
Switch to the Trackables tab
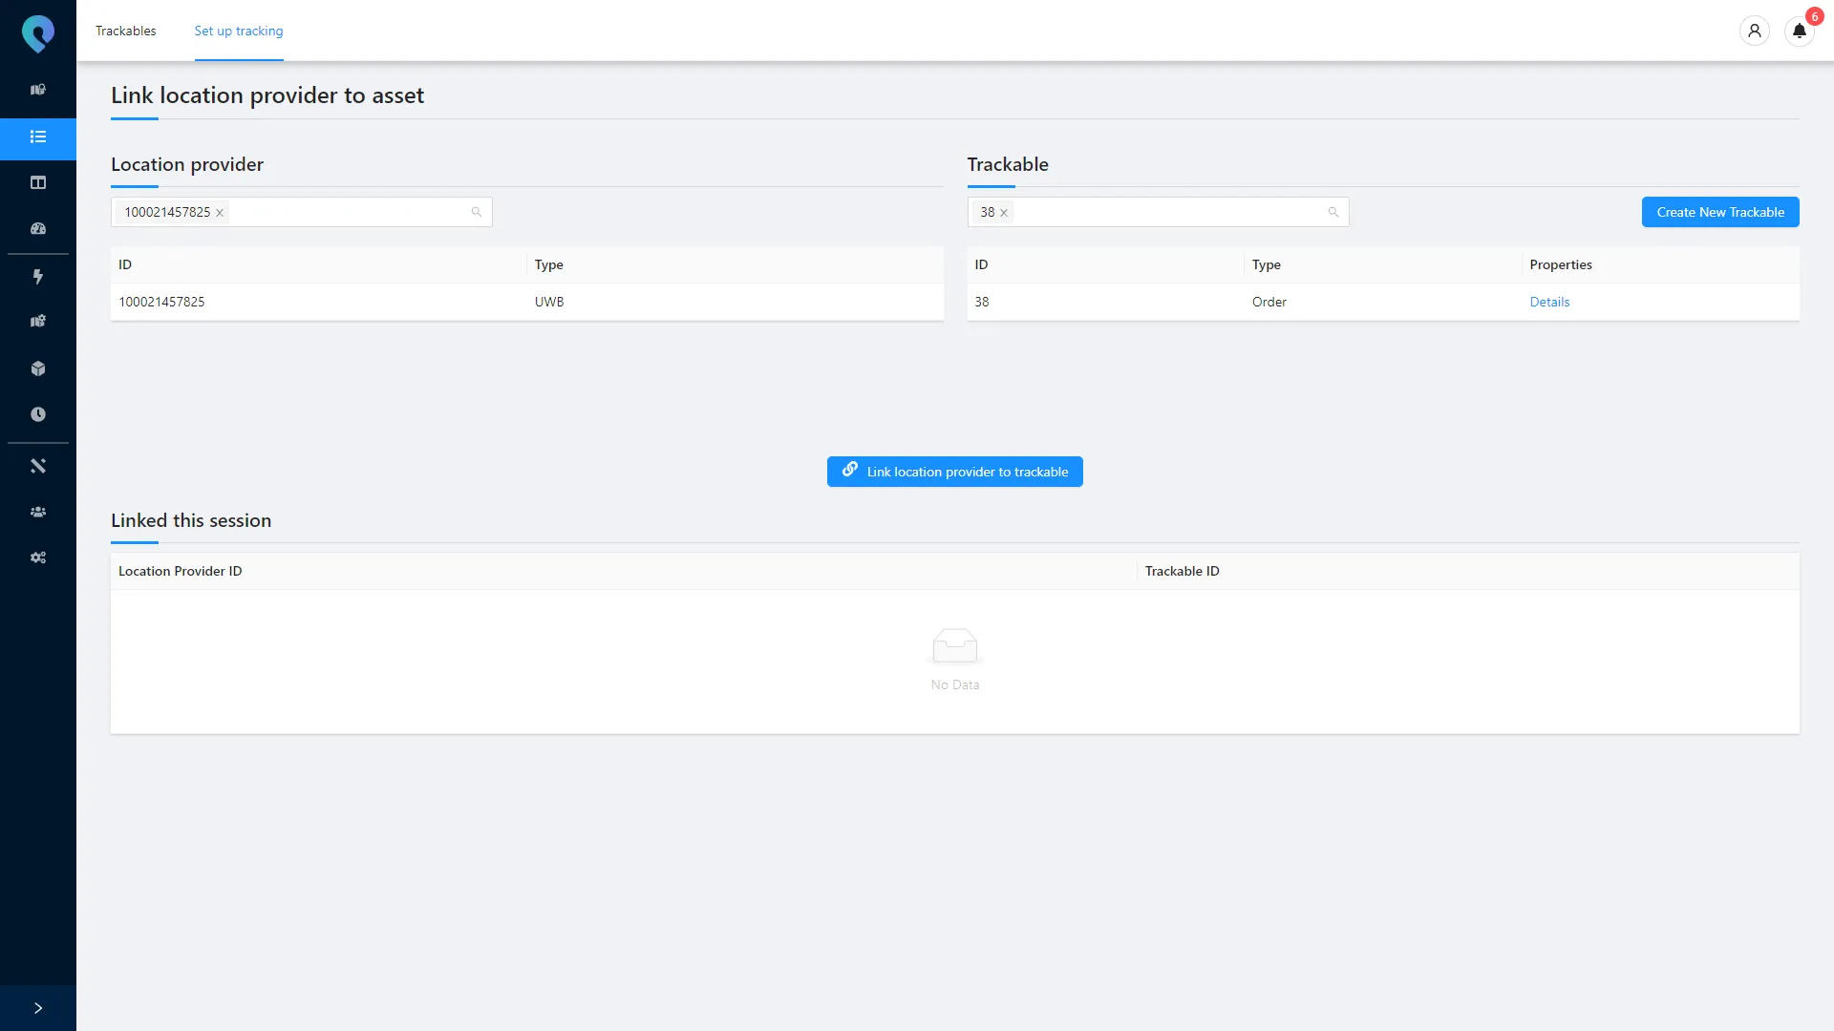tap(125, 31)
